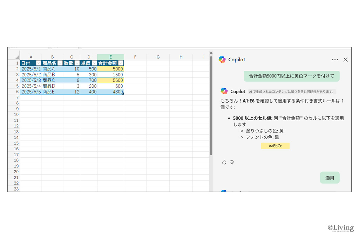359x239 pixels.
Task: Click the Copilot logo in pane header
Action: point(222,60)
